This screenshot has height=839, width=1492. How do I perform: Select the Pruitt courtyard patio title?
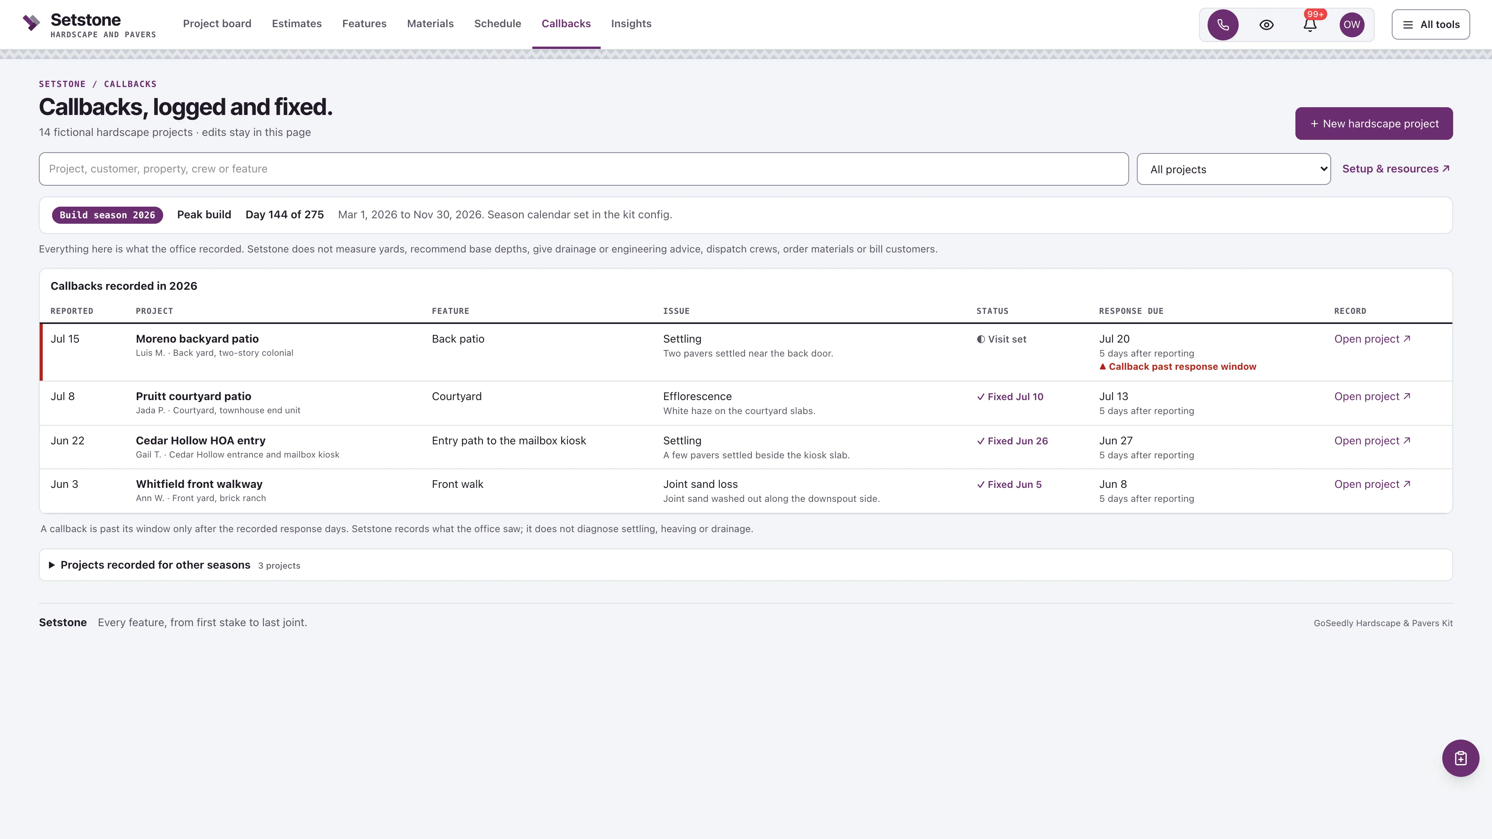193,397
